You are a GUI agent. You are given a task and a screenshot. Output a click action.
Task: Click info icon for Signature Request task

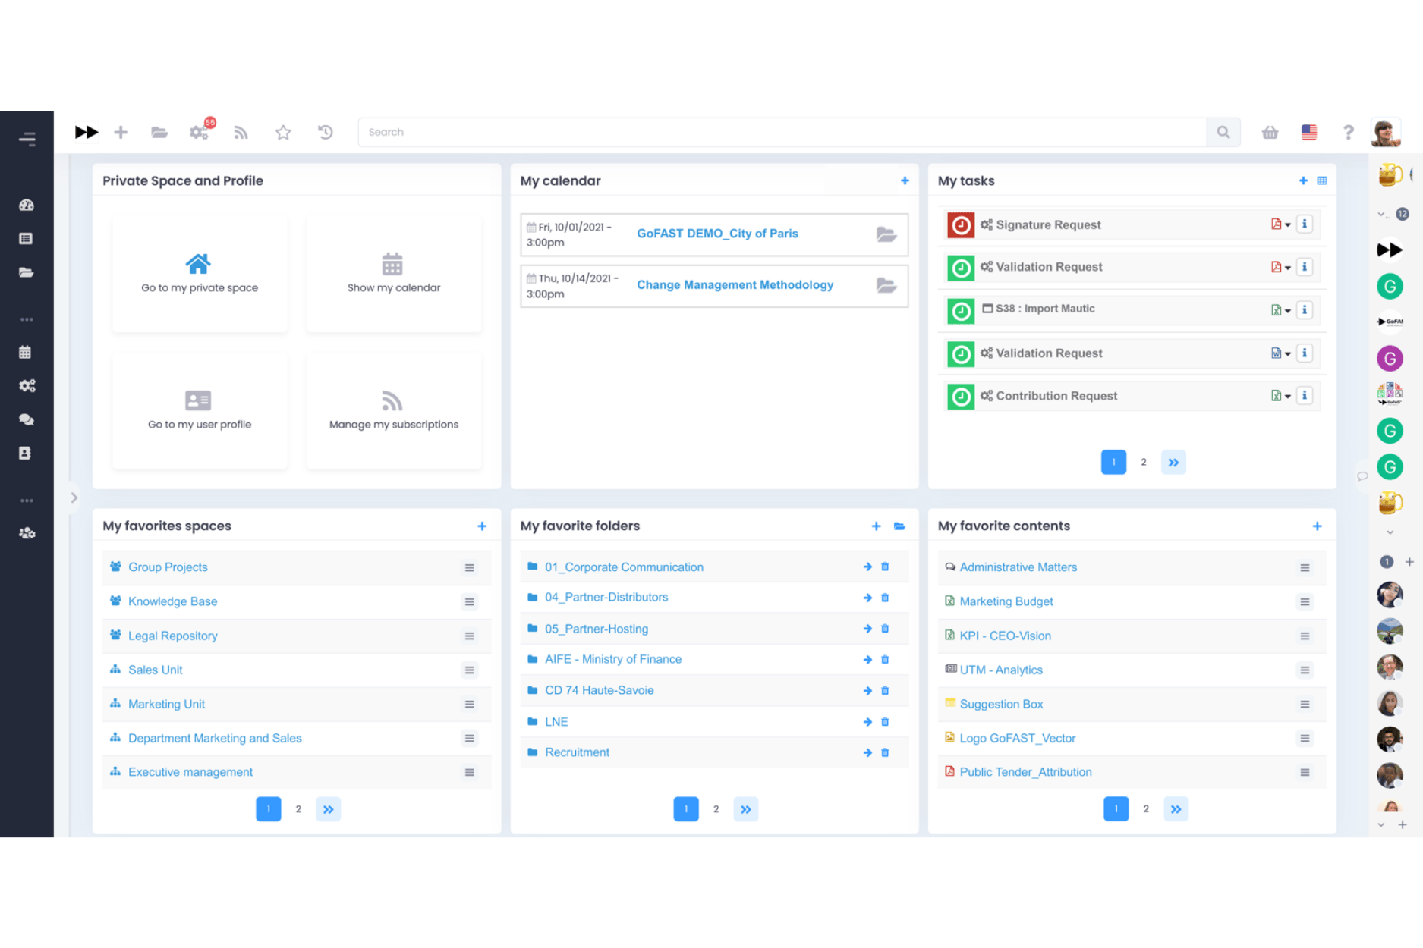(1305, 224)
